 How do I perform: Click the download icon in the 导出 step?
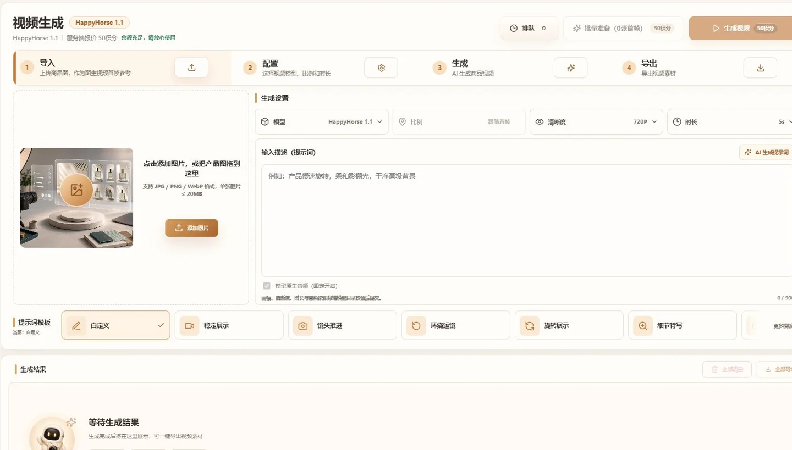(x=760, y=68)
